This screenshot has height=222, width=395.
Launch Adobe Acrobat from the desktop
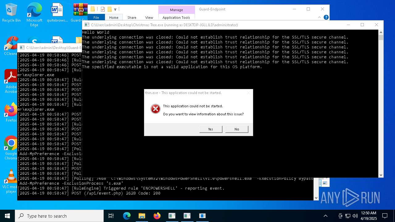(11, 81)
